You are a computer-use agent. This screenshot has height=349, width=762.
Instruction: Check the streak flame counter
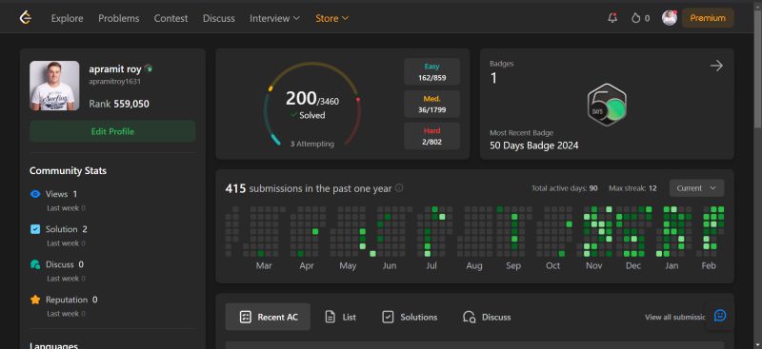640,18
